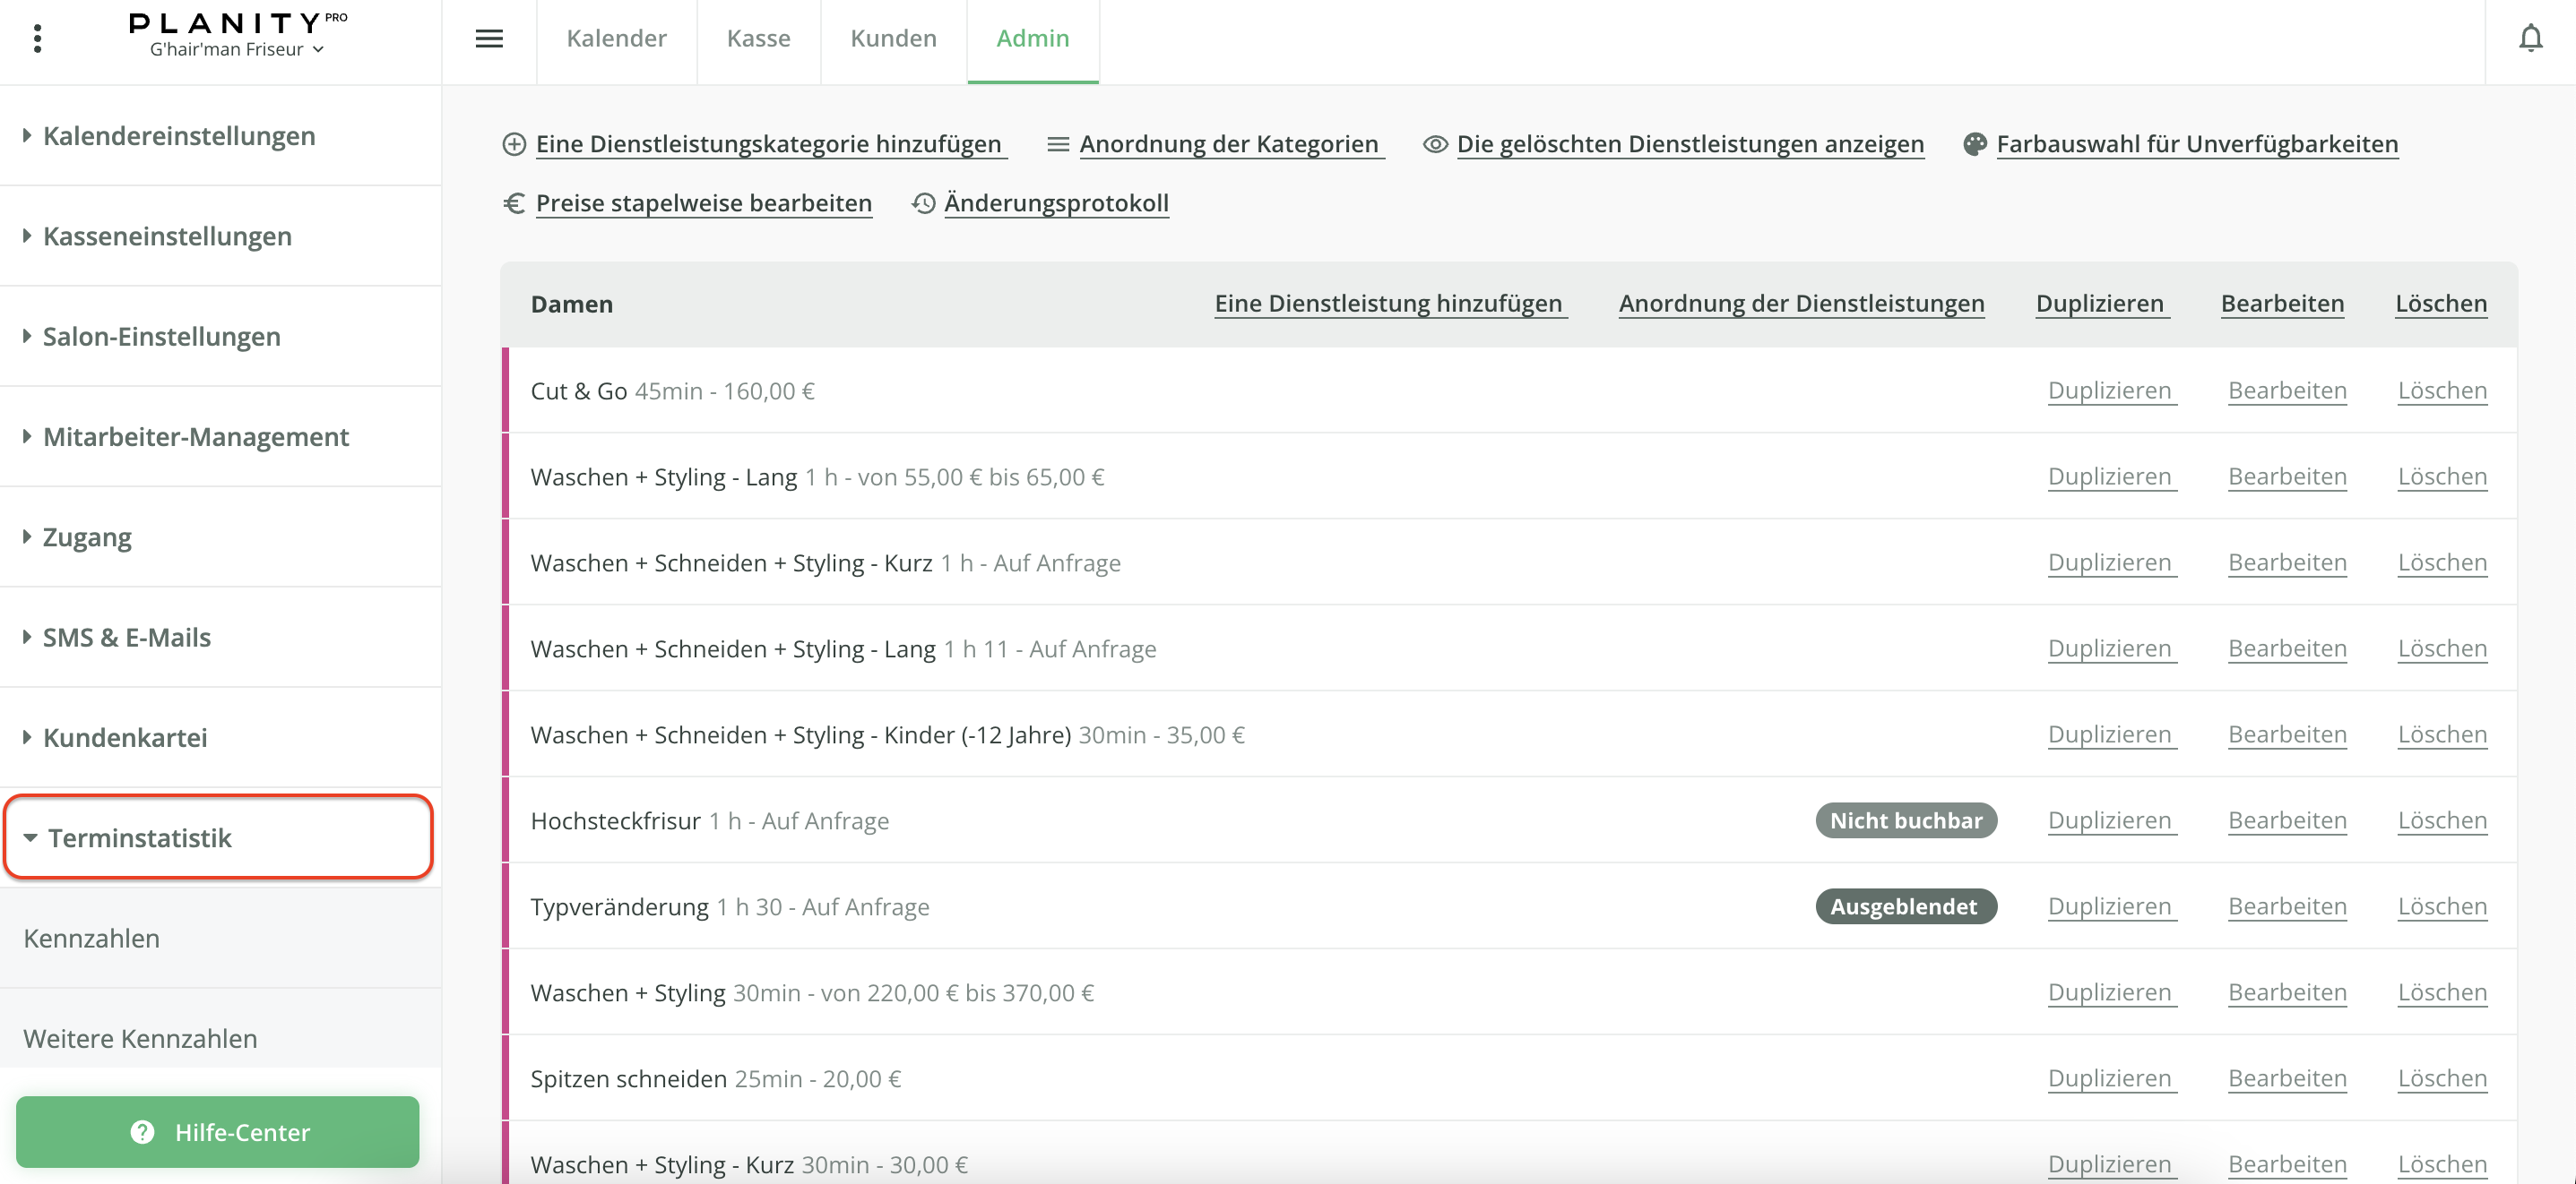Click the notification bell
2576x1184 pixels.
coord(2531,37)
